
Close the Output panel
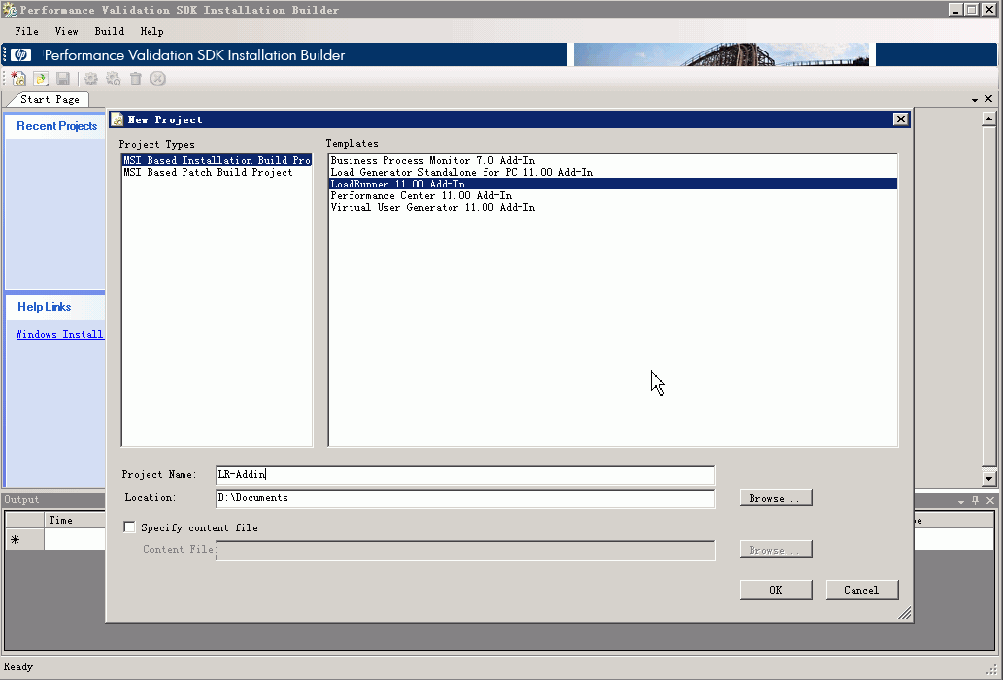(x=990, y=500)
